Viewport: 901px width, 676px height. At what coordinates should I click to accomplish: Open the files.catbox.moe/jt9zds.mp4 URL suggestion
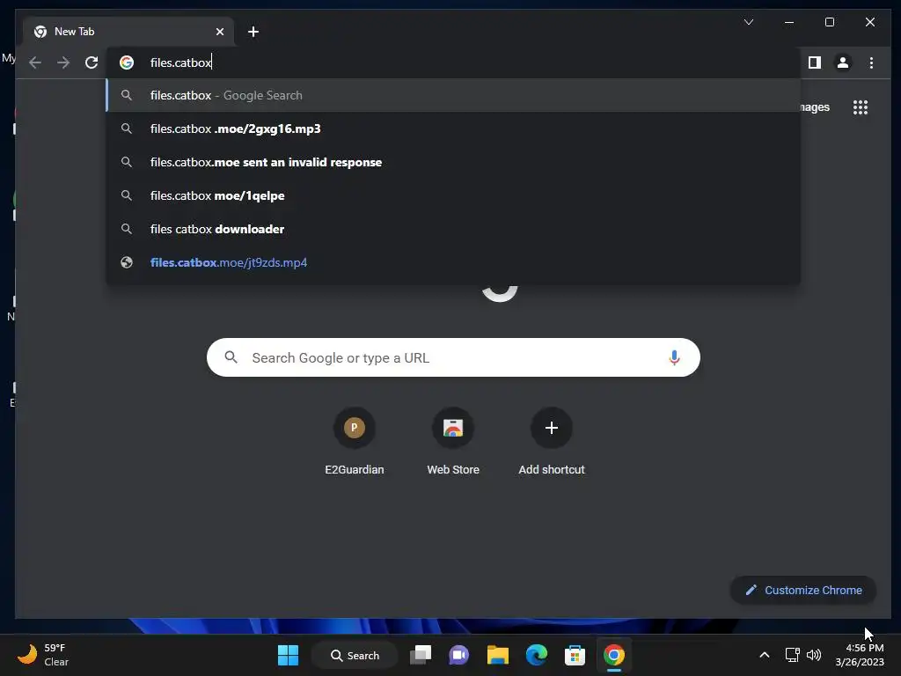pos(453,262)
